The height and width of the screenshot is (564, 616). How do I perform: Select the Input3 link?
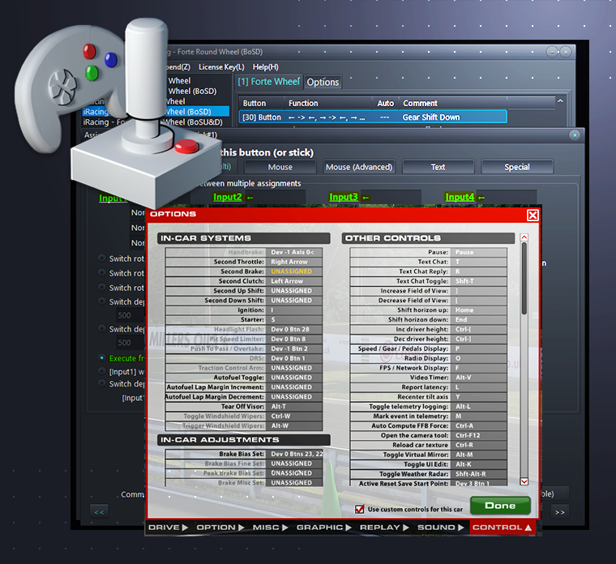[344, 197]
